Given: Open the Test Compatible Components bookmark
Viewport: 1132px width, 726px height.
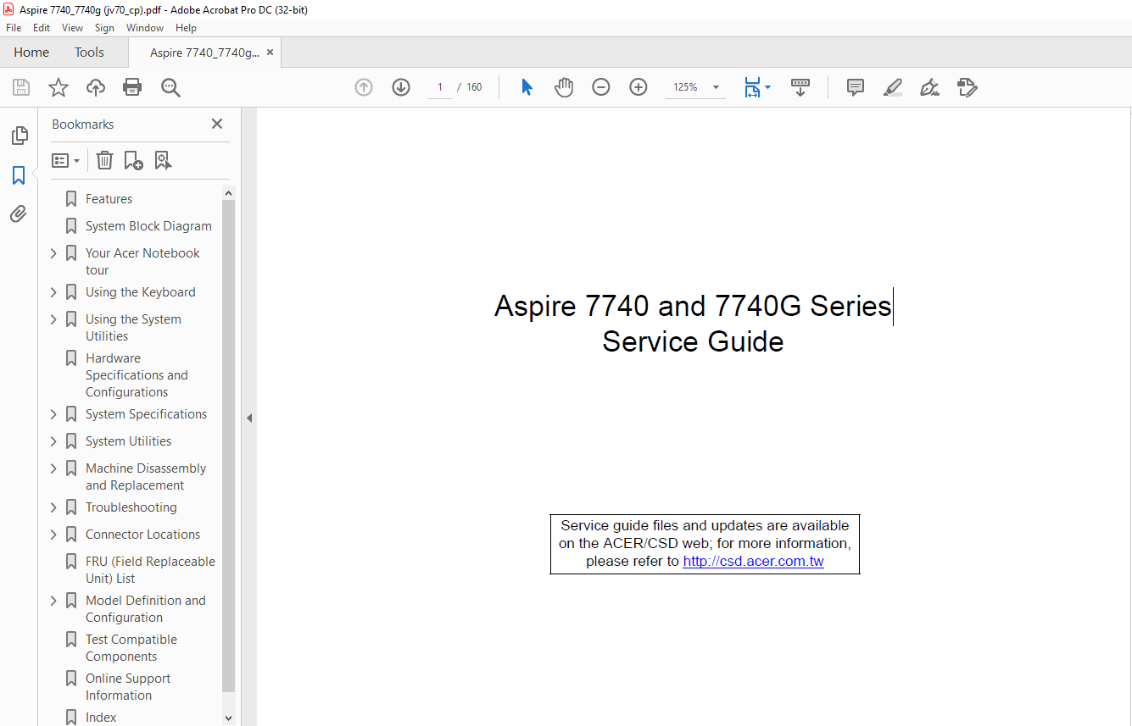Looking at the screenshot, I should click(x=131, y=648).
